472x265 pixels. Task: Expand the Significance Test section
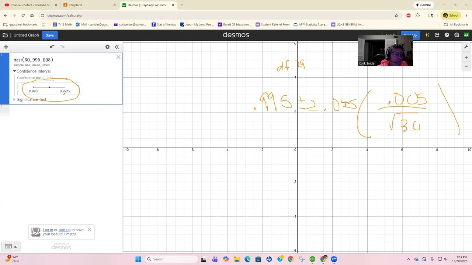coord(14,99)
